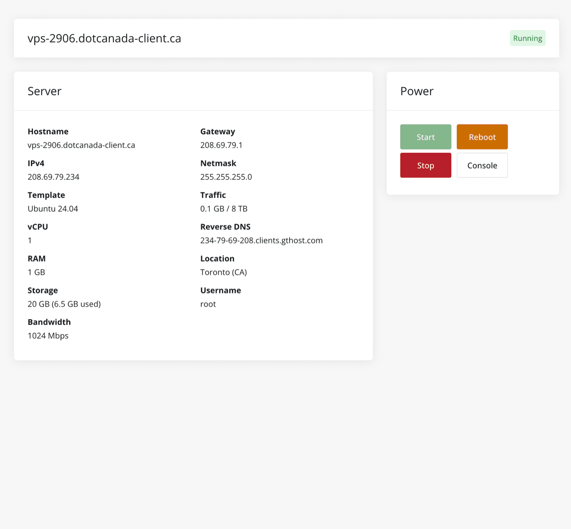Click the Traffic label
This screenshot has width=571, height=529.
pos(213,195)
